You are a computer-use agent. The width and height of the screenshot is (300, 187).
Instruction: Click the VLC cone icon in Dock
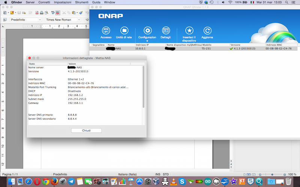click(173, 182)
